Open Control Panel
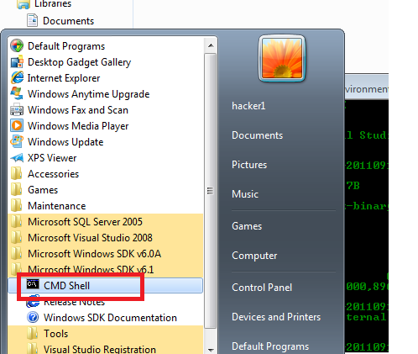Viewport: 418px width, 354px height. [262, 288]
